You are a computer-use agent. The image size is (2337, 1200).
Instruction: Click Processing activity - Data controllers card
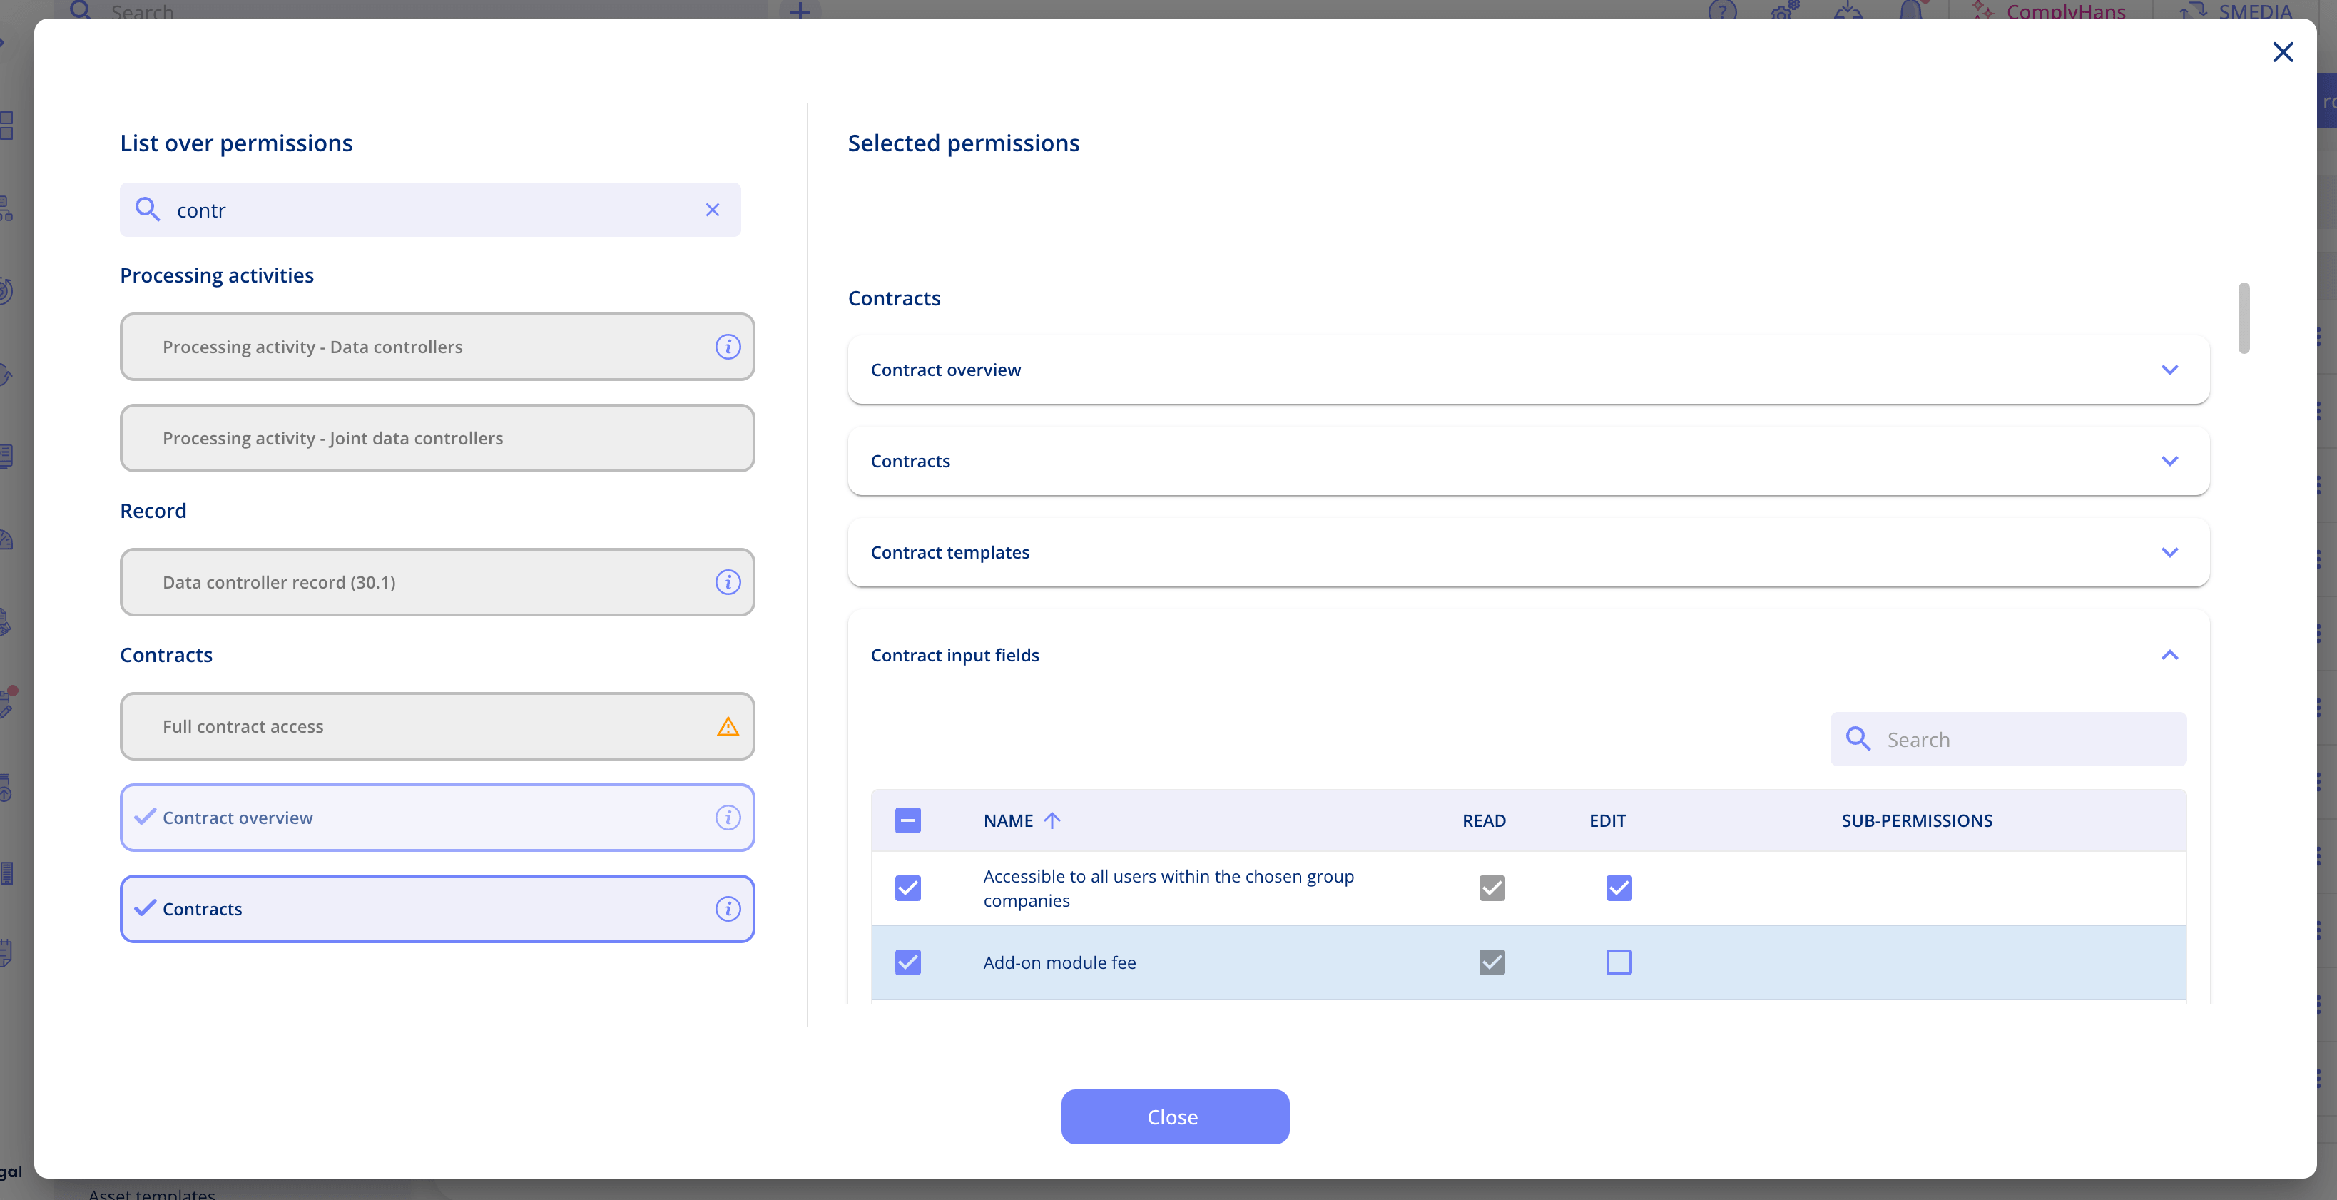(437, 347)
